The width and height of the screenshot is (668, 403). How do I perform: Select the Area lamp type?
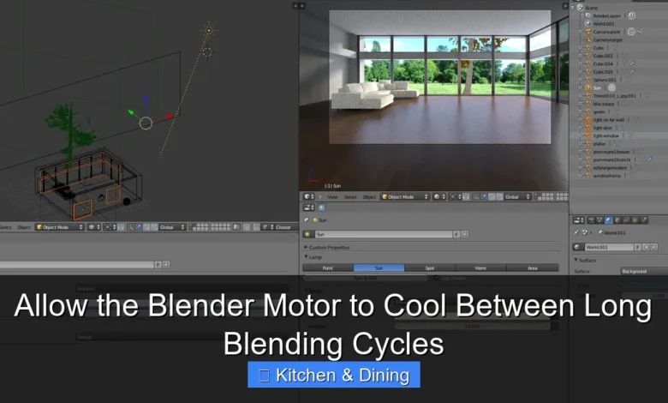[533, 268]
